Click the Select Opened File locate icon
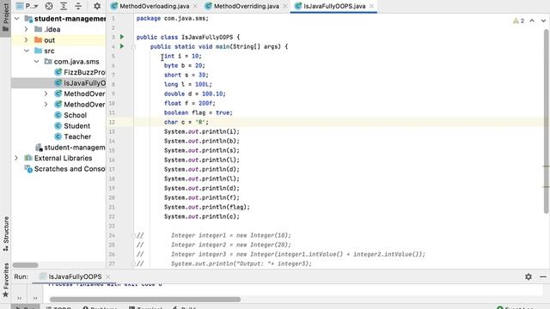550x309 pixels. tap(49, 6)
